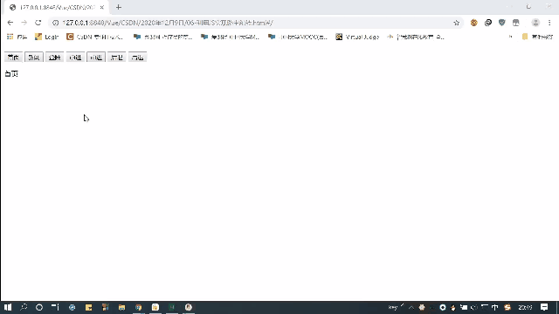Viewport: 559px width, 314px height.
Task: Click the fifth page button in the row
Action: pos(96,57)
